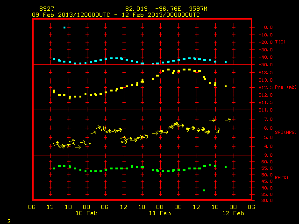Click the 613.5 pressure axis tick label
This screenshot has width=299, height=224.
265,73
